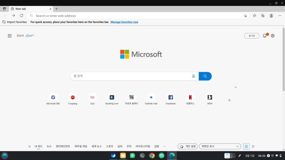
Task: Open the 오산시 weather widget
Action: point(25,36)
